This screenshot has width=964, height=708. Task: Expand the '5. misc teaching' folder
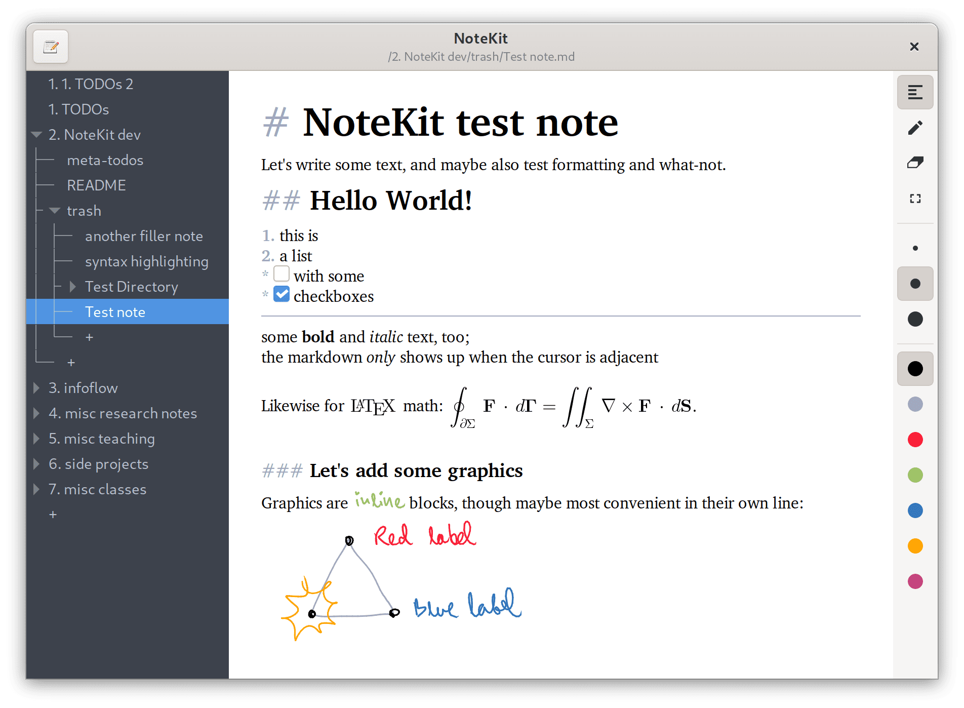[36, 439]
